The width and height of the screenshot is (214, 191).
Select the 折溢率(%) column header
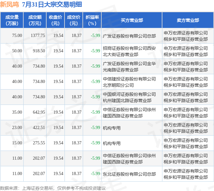pyautogui.click(x=92, y=20)
